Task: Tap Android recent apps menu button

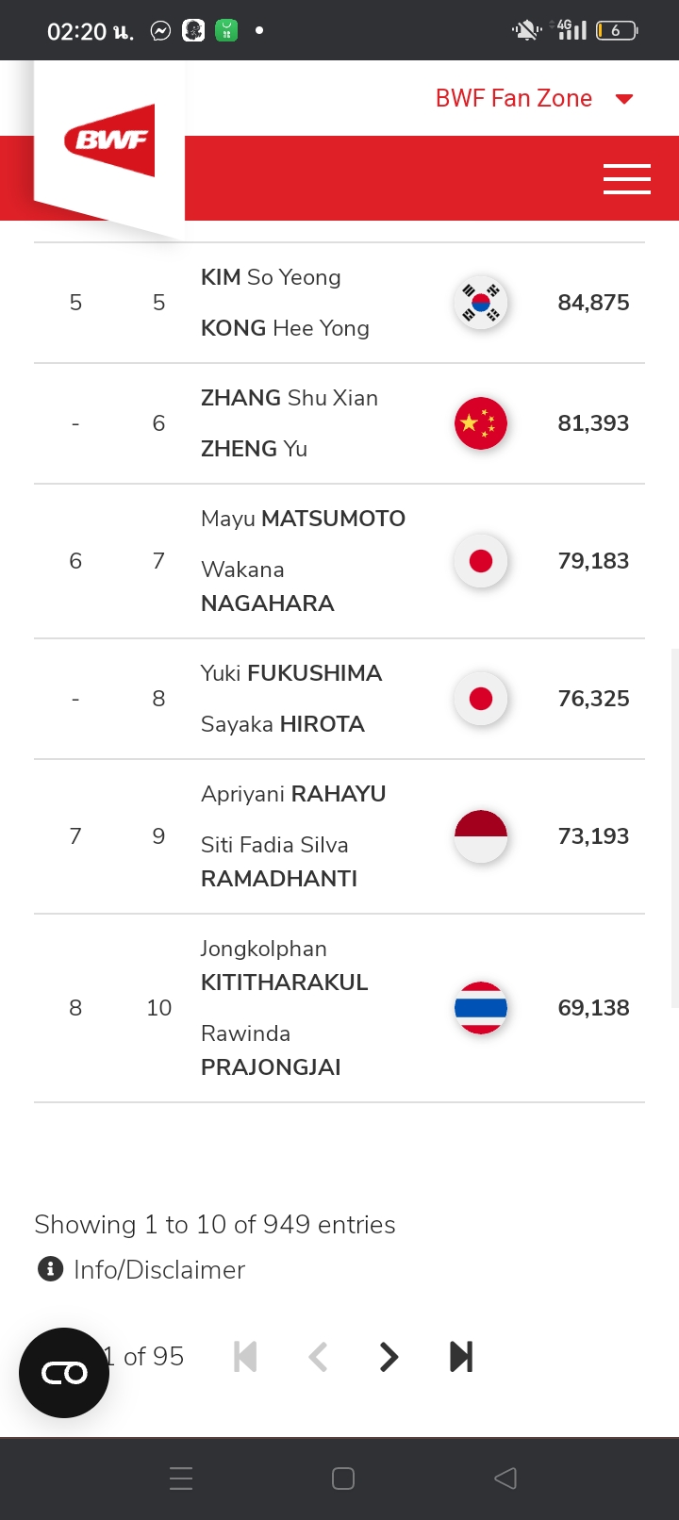Action: coord(181,1479)
